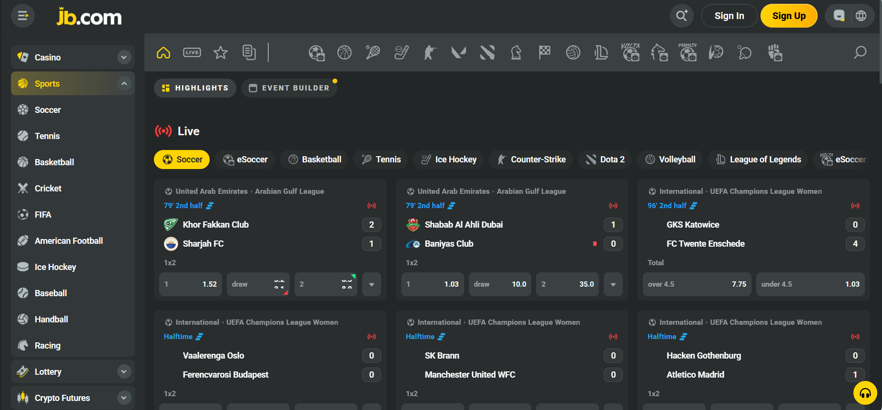Select the Counter-Strike icon in toolbar

(x=430, y=52)
